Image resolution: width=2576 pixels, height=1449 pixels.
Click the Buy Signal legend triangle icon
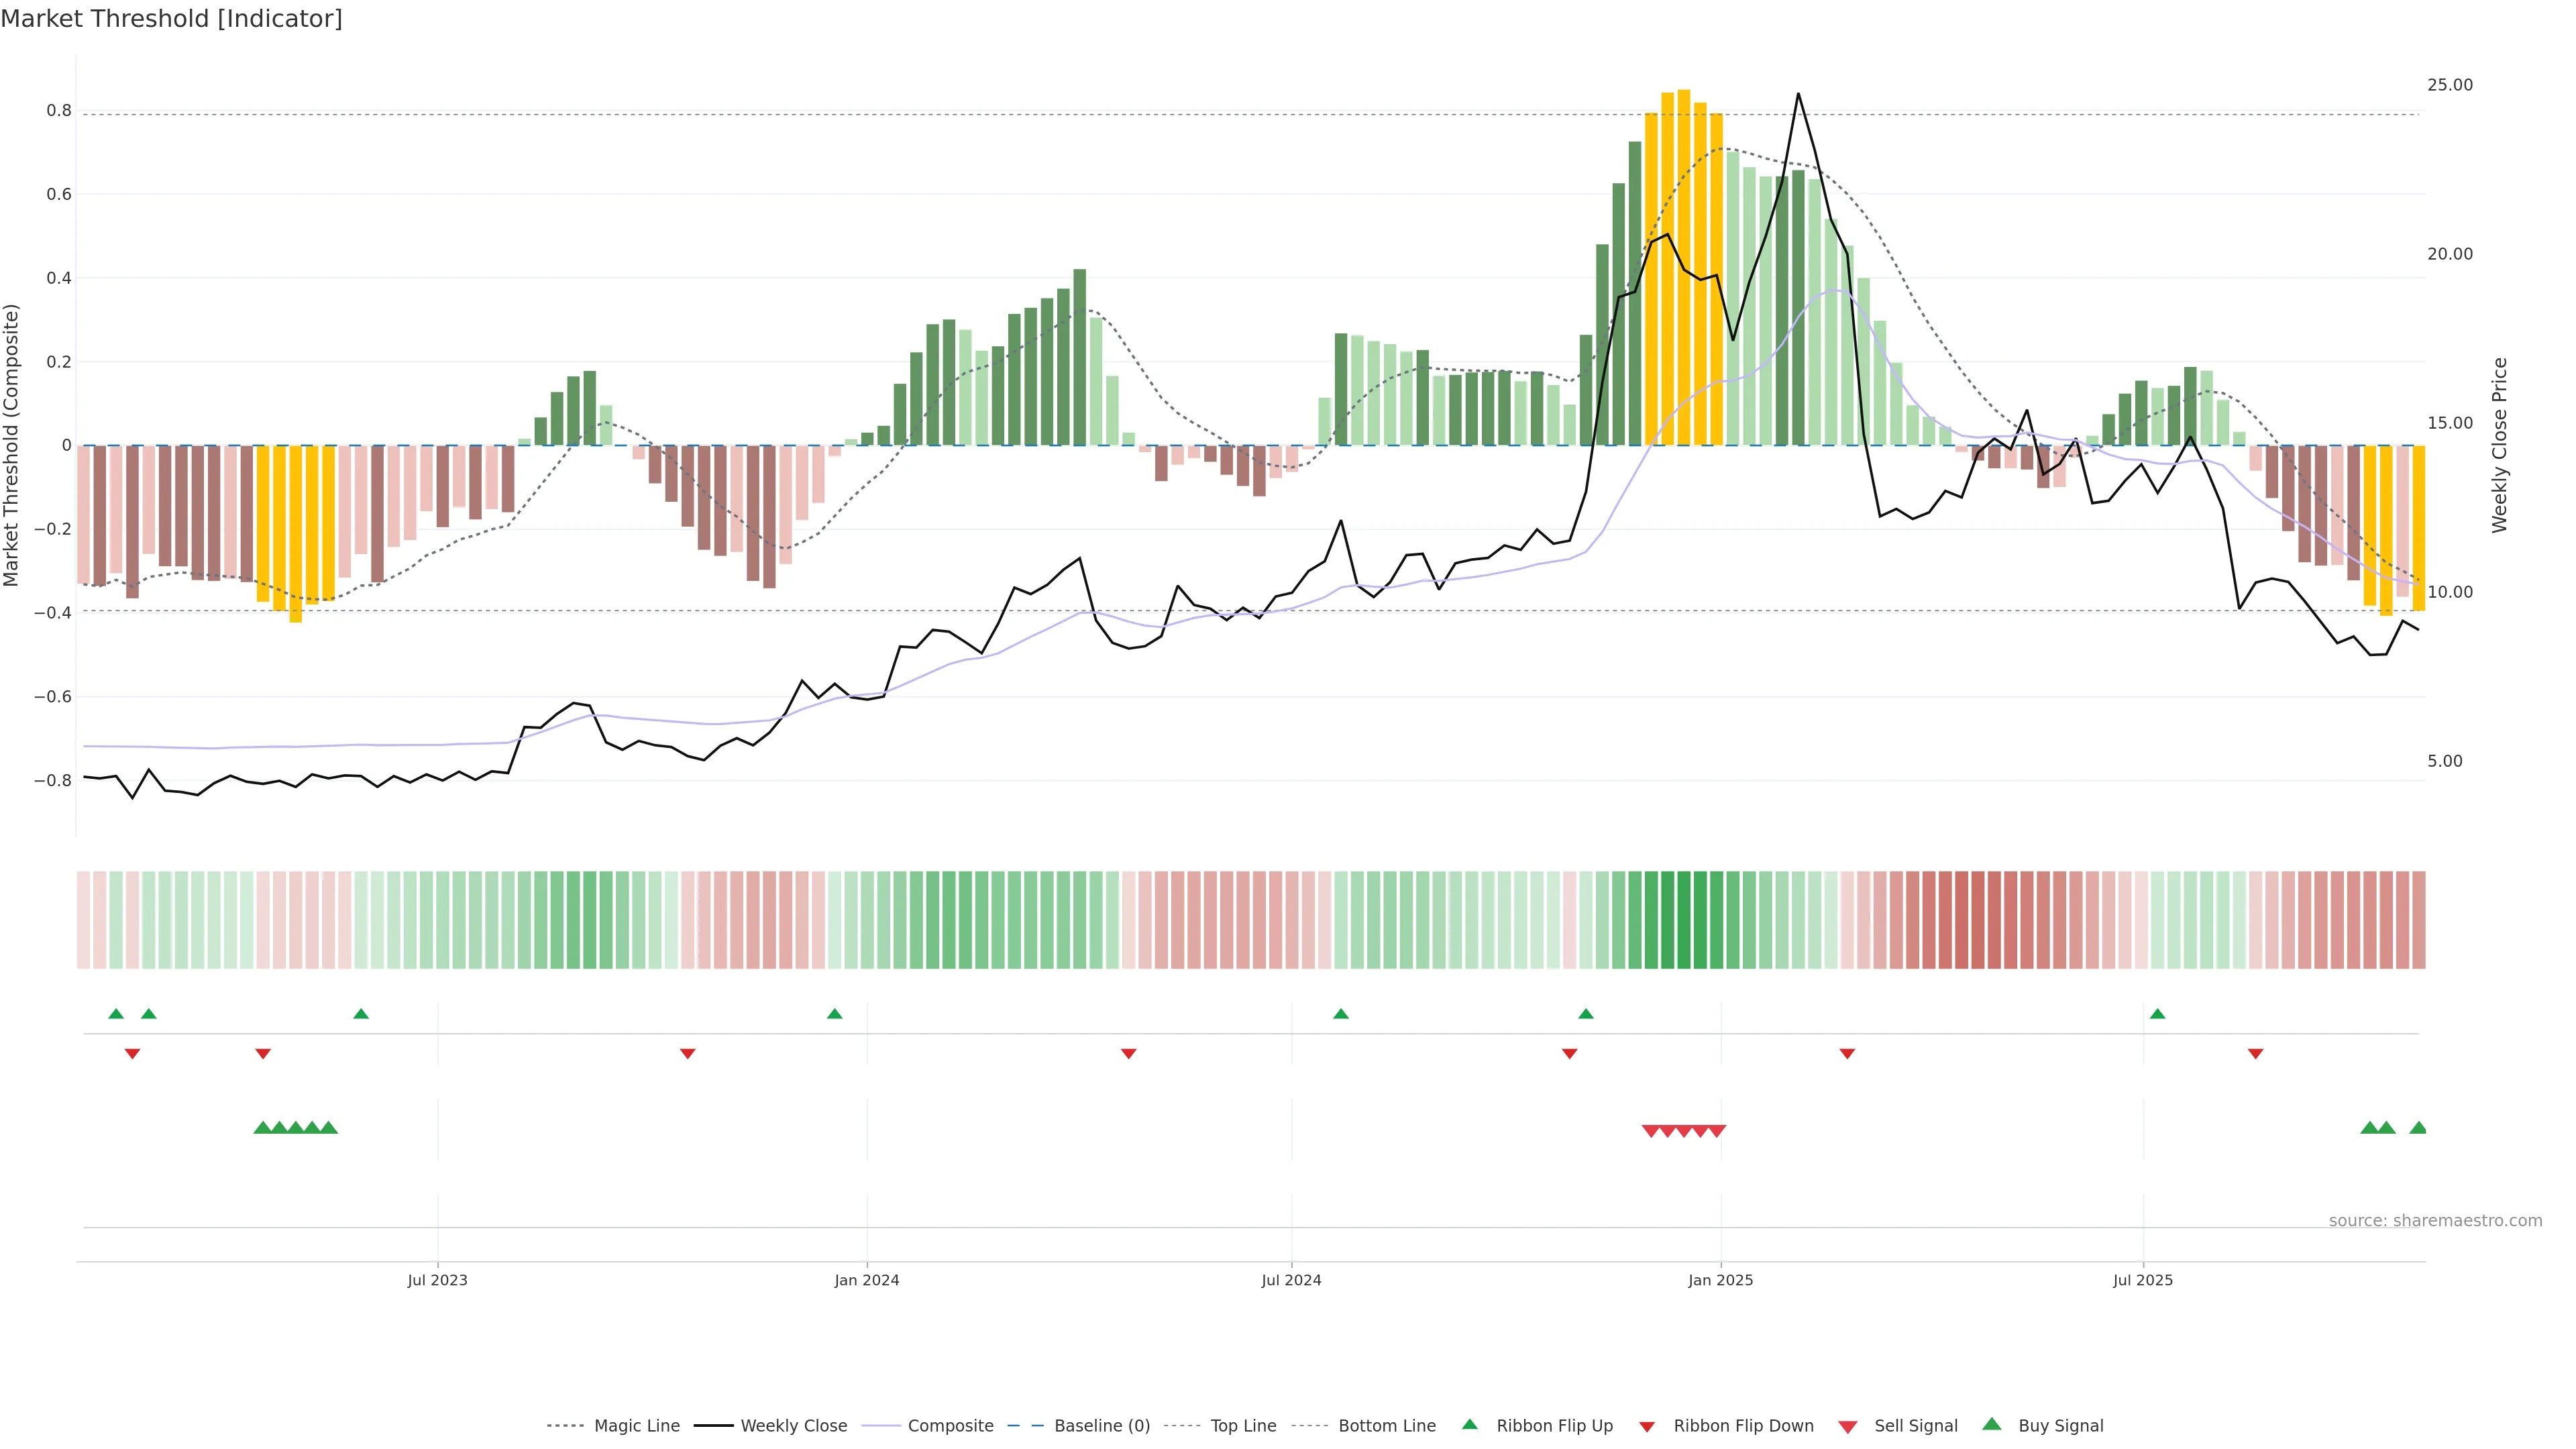tap(1991, 1424)
